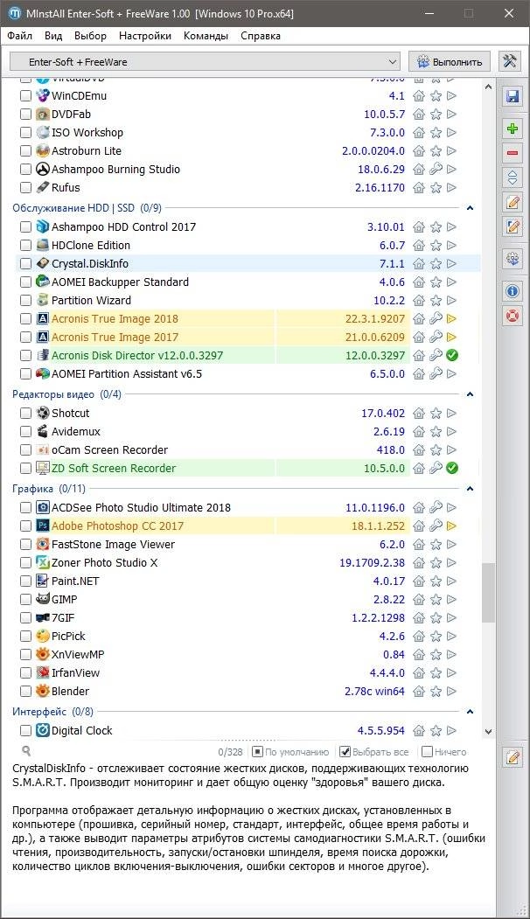Click the home icon for Shotcut
The width and height of the screenshot is (530, 919).
tap(419, 414)
